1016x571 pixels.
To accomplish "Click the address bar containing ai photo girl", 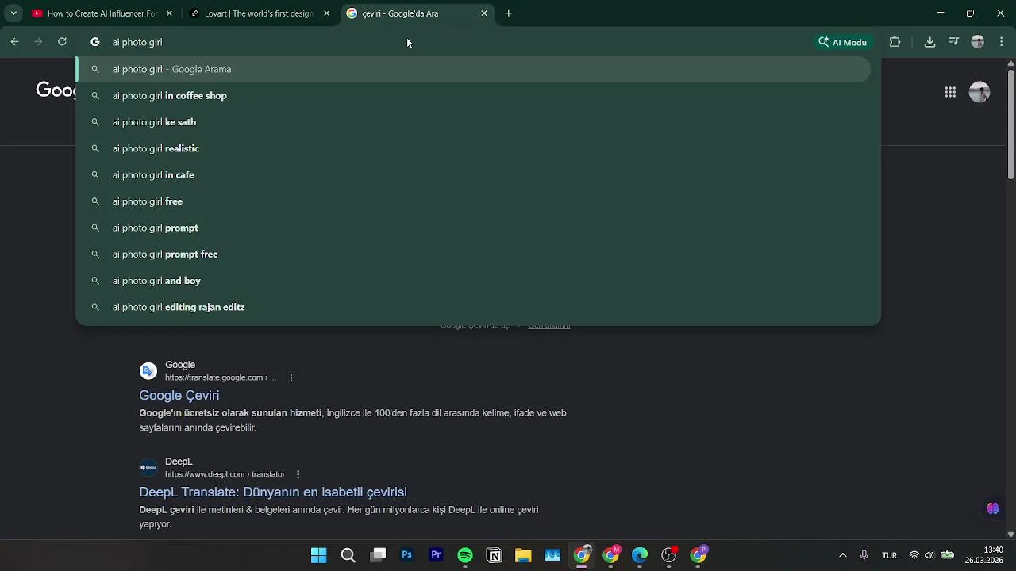I will [444, 42].
